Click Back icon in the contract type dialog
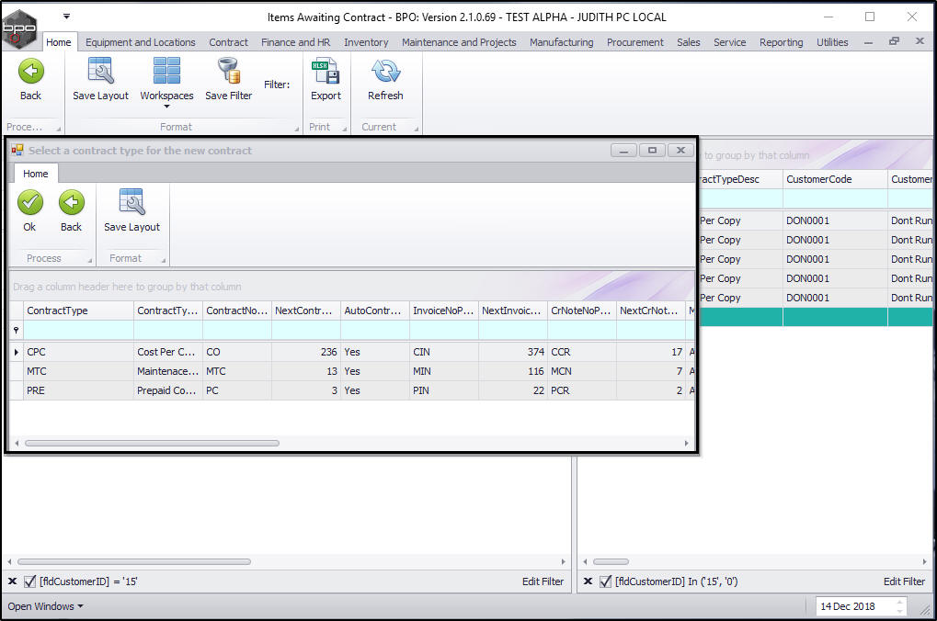937x621 pixels. 71,203
